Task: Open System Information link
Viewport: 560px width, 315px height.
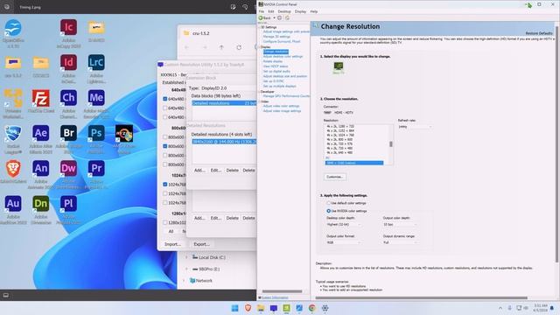Action: (x=275, y=297)
